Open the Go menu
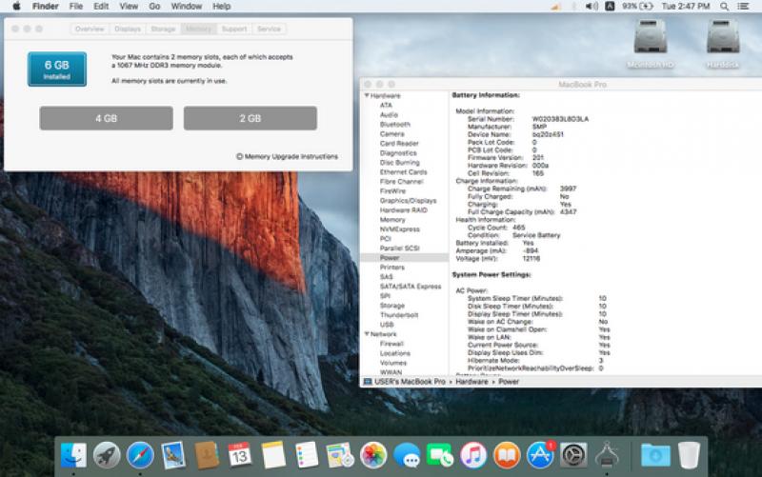The height and width of the screenshot is (477, 762). coord(154,7)
